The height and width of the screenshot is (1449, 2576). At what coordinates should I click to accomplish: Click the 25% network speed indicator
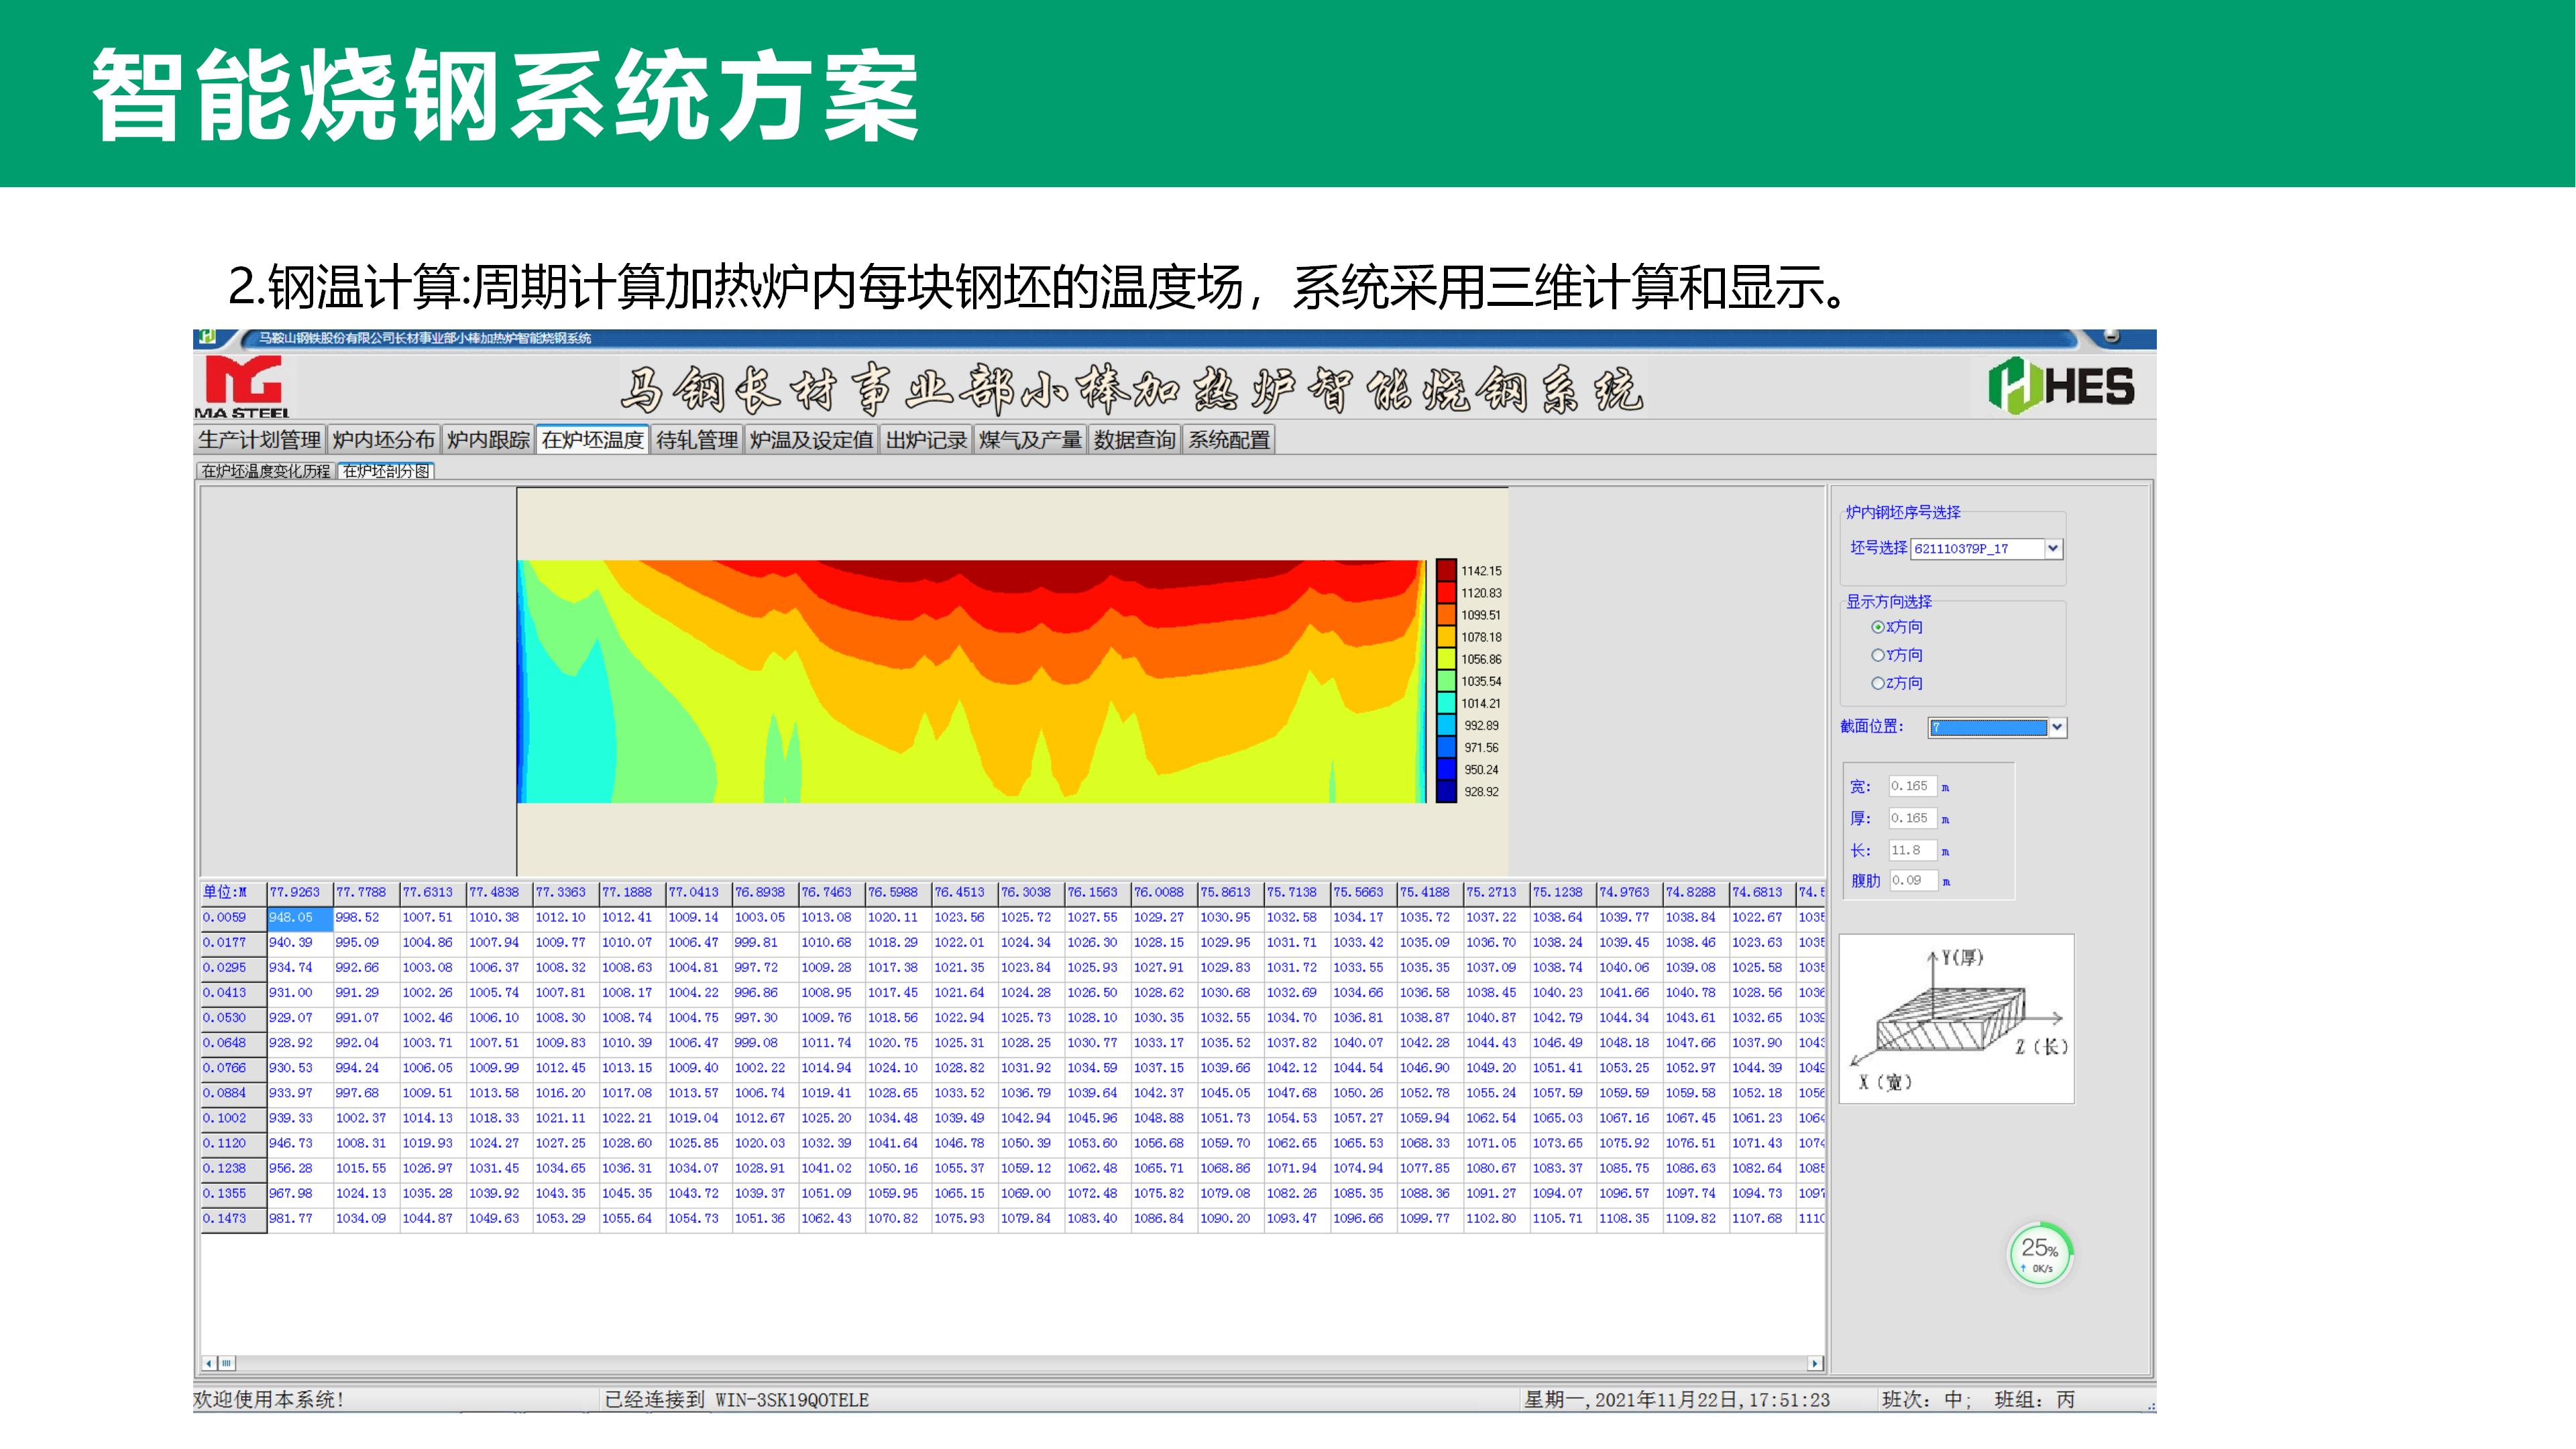pyautogui.click(x=2040, y=1253)
